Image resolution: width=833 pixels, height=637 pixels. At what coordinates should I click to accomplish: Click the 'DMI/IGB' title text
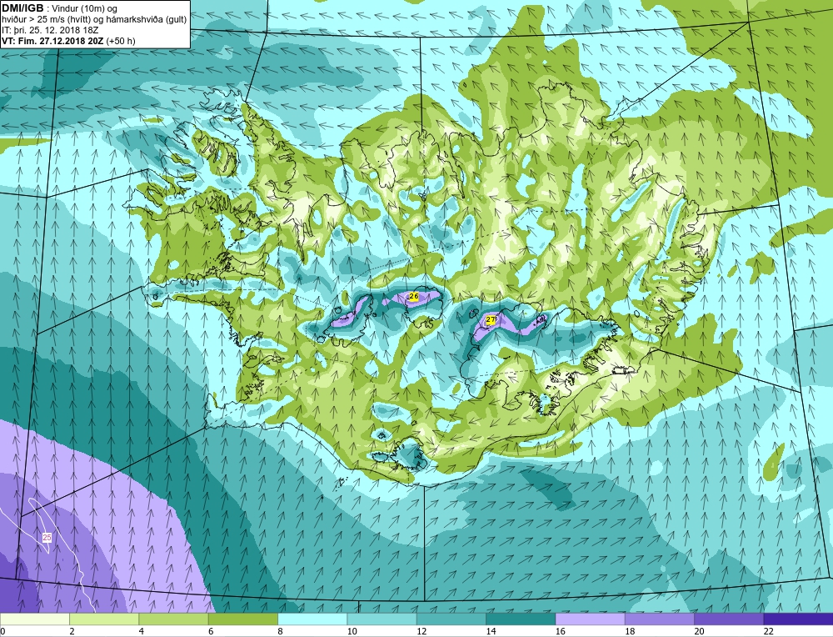pos(22,8)
